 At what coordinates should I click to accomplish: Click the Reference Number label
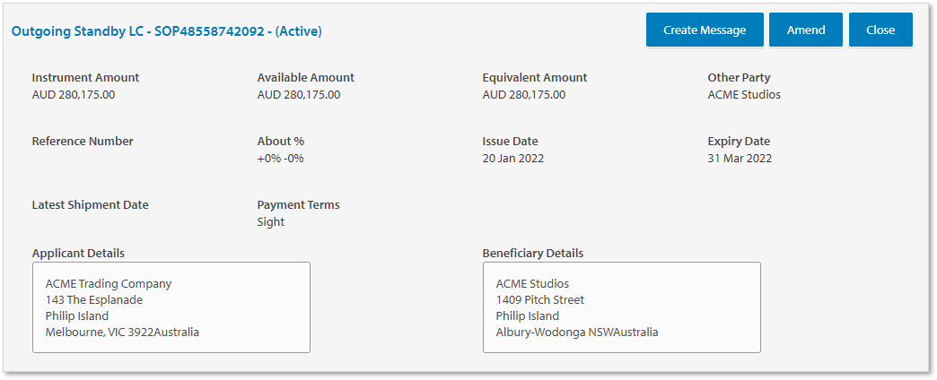pos(82,141)
